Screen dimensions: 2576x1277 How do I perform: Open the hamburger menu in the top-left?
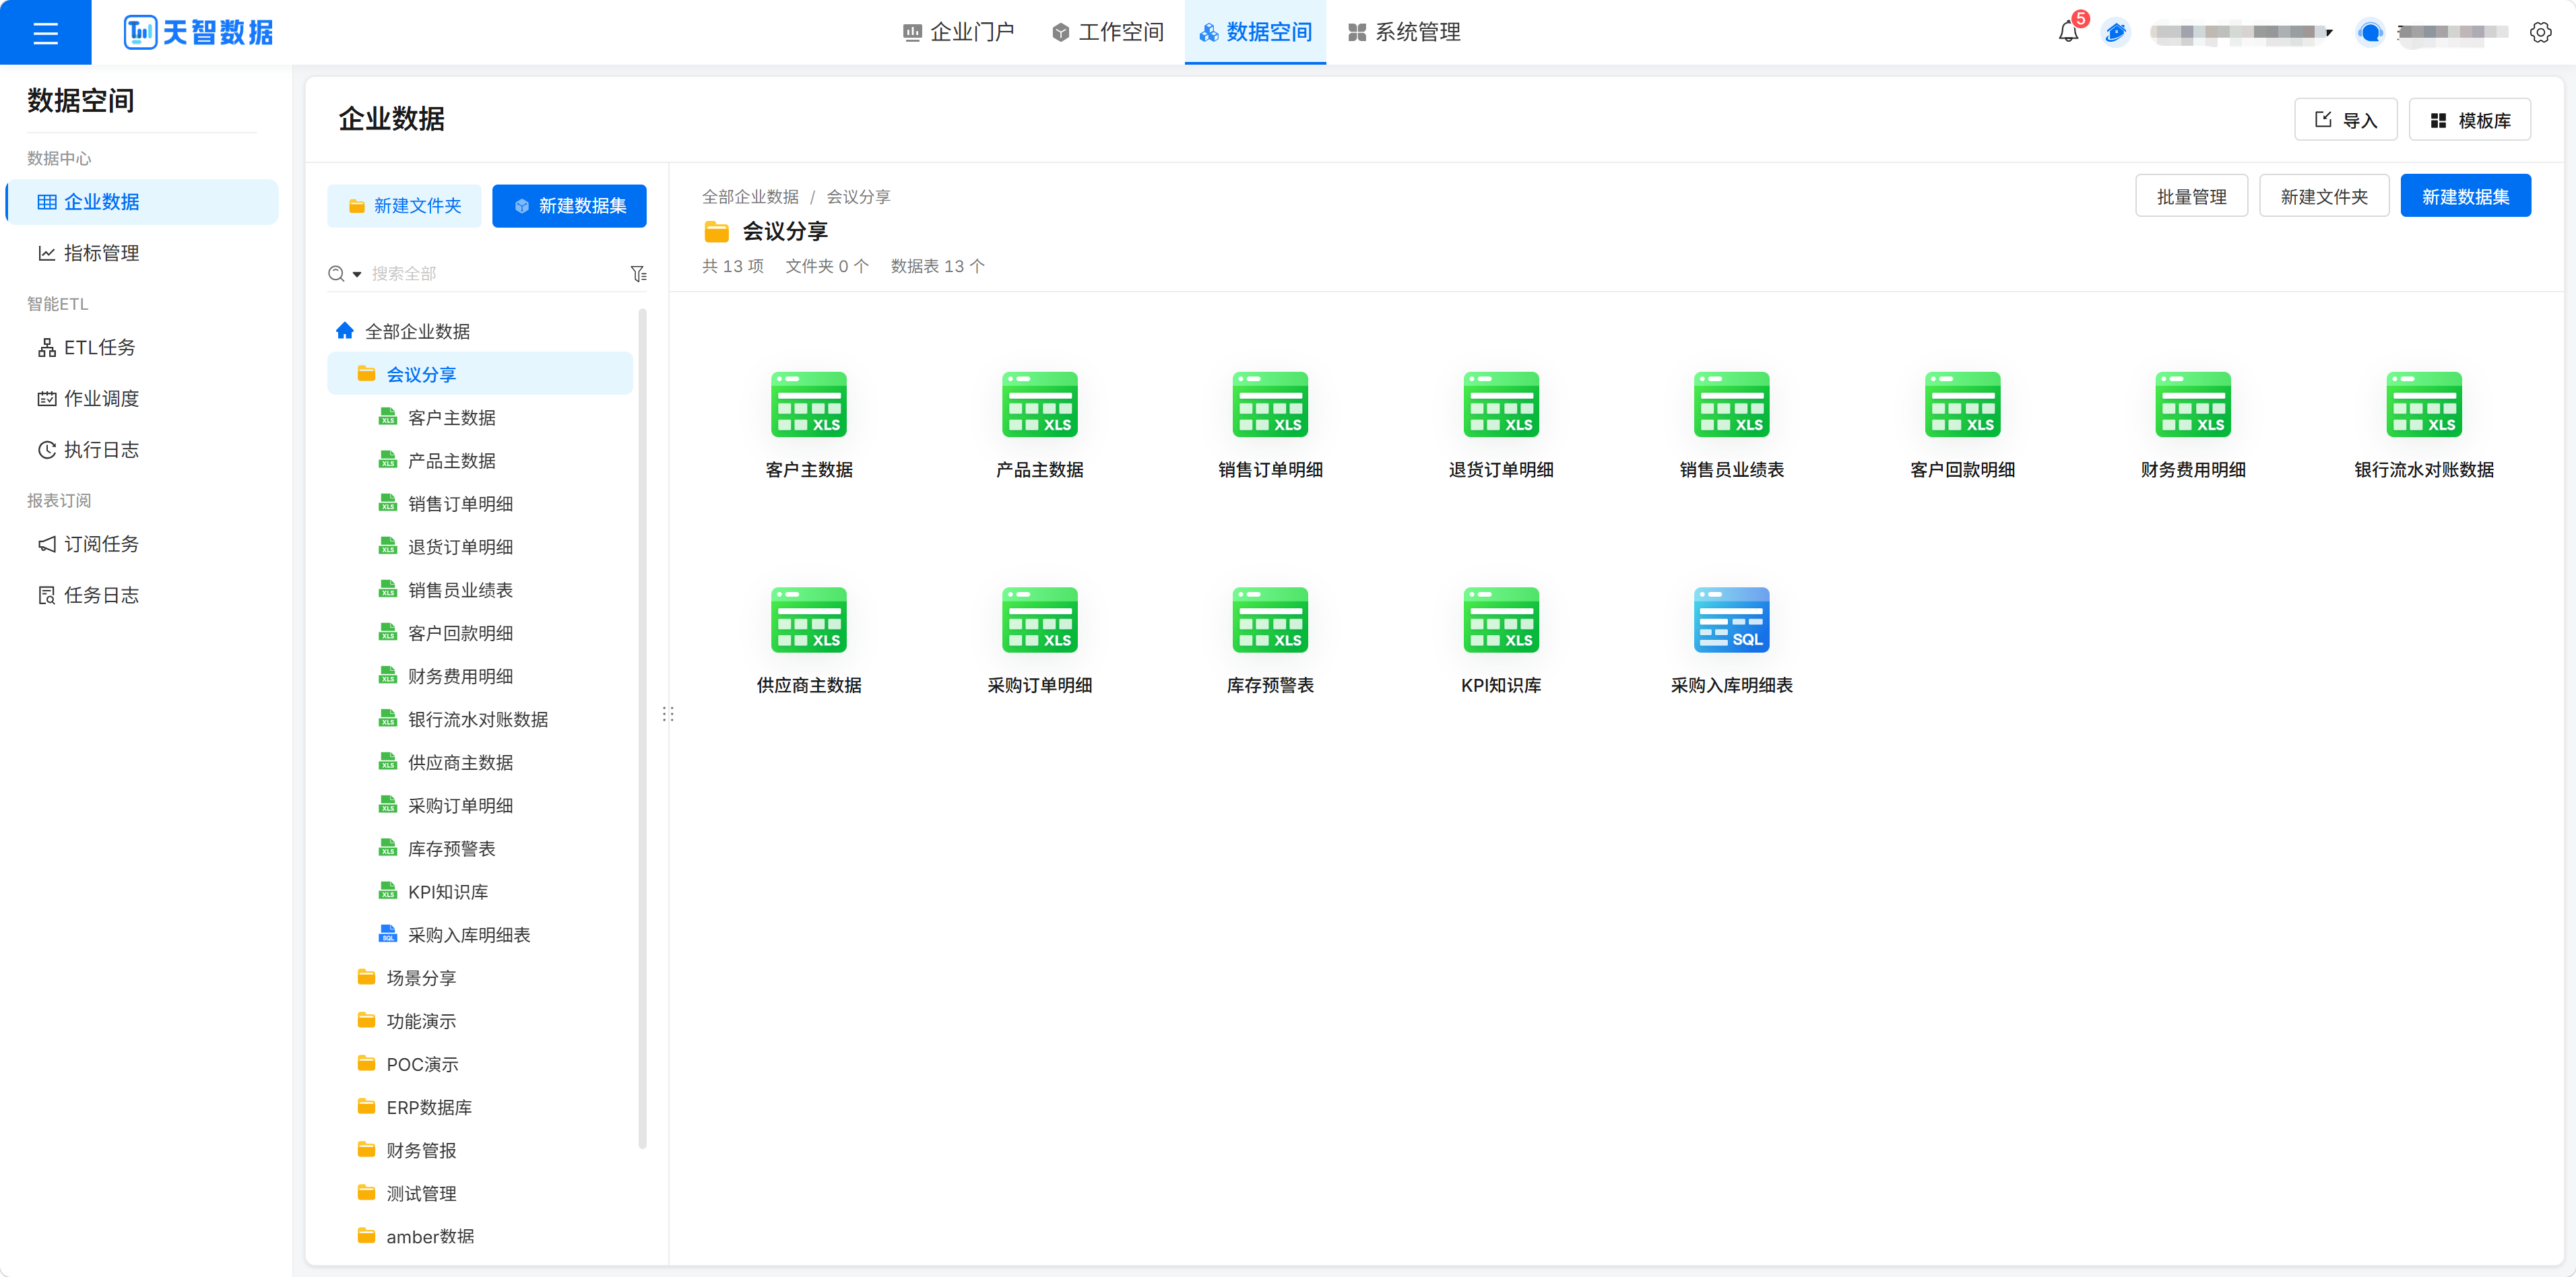click(45, 32)
